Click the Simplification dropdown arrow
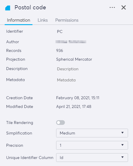The image size is (133, 166). [122, 133]
